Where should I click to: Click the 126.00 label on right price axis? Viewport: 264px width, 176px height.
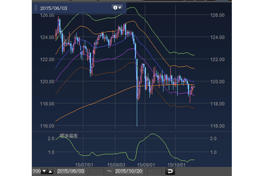coord(217,15)
